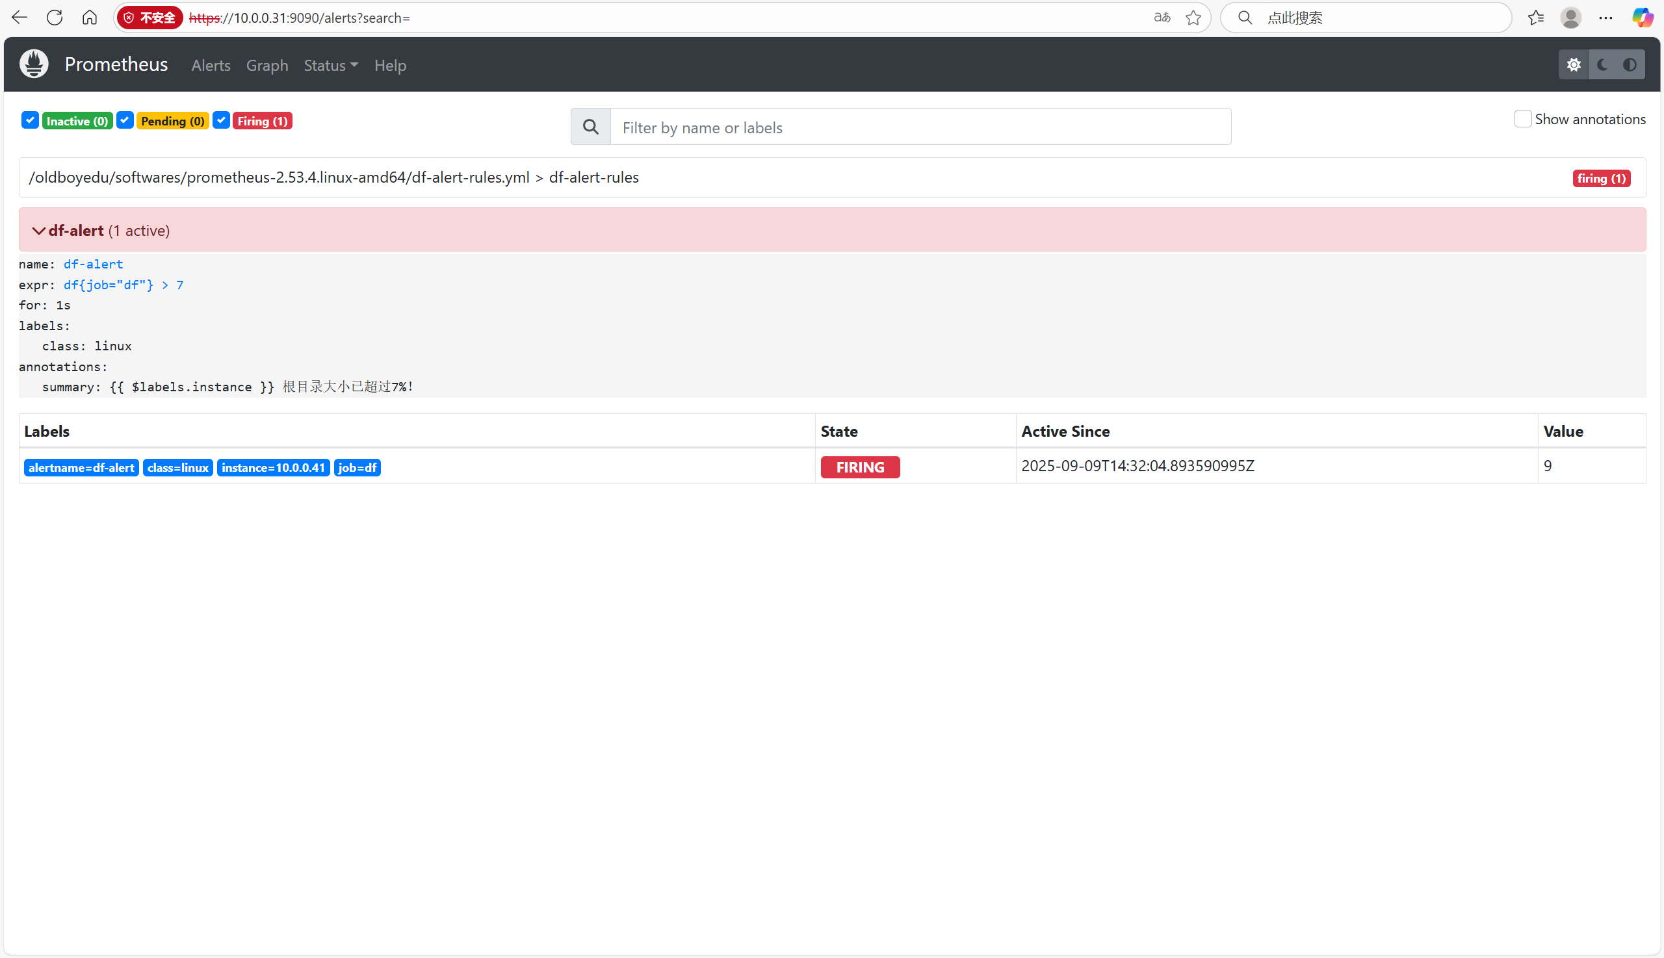Viewport: 1664px width, 958px height.
Task: Click the magnifier icon beside filter box
Action: [591, 127]
